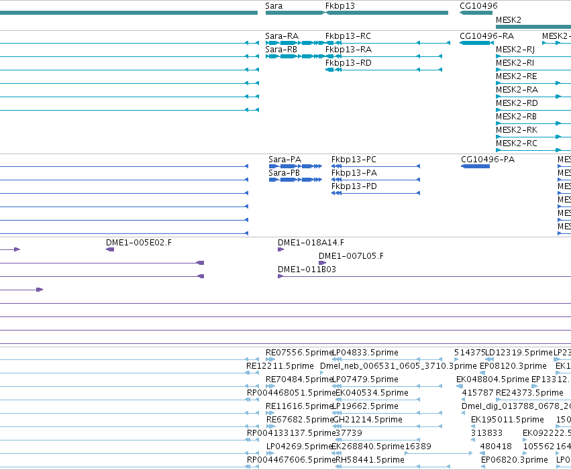Click the RP004133137.5prime EST label
Screen dimensions: 571x470
point(291,433)
